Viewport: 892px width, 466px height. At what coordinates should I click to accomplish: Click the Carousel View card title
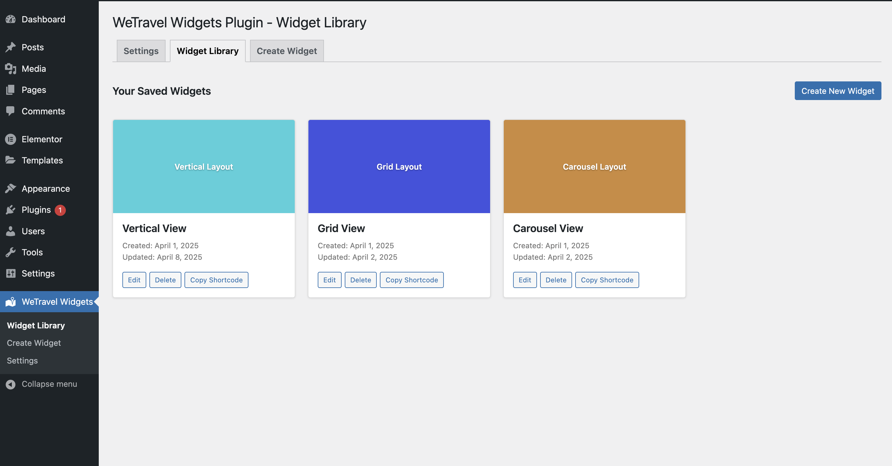[548, 228]
